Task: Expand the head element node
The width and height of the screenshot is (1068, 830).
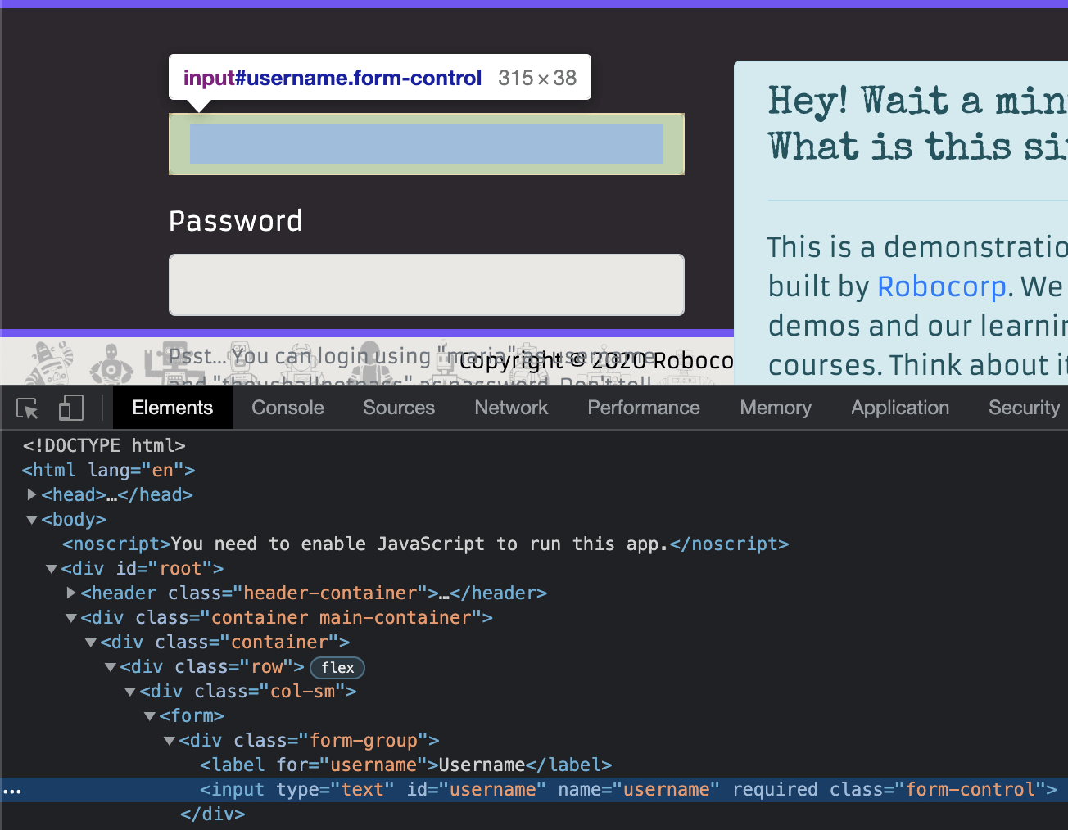Action: point(31,494)
